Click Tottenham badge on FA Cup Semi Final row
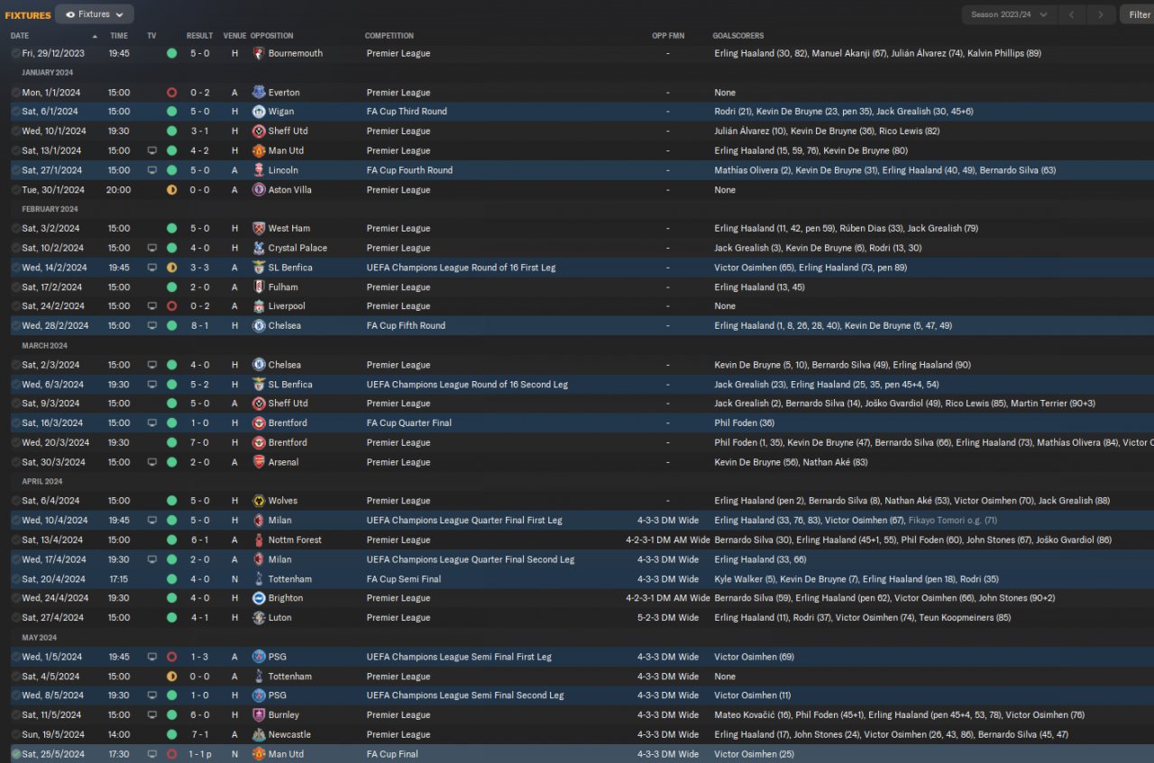 259,579
